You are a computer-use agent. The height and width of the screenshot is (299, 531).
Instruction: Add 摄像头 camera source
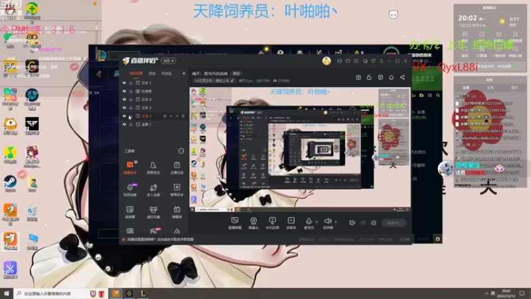tap(254, 223)
